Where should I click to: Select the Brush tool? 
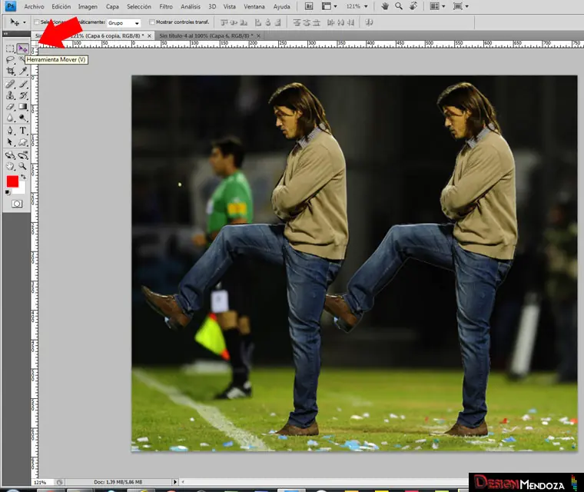pos(23,85)
